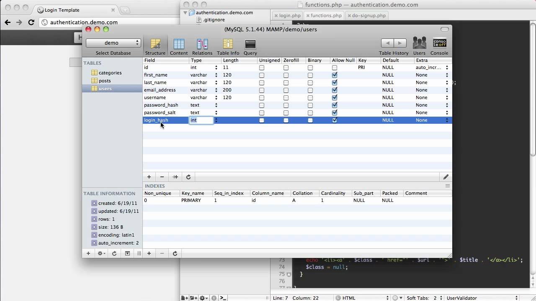Open the Query editor view

click(x=250, y=47)
